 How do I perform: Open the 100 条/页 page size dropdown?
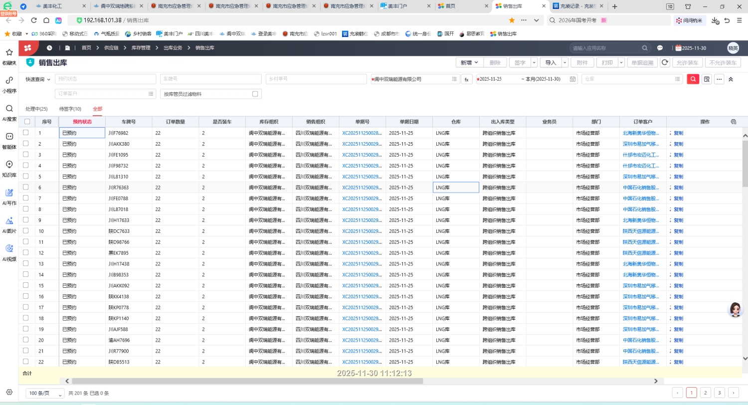point(45,393)
